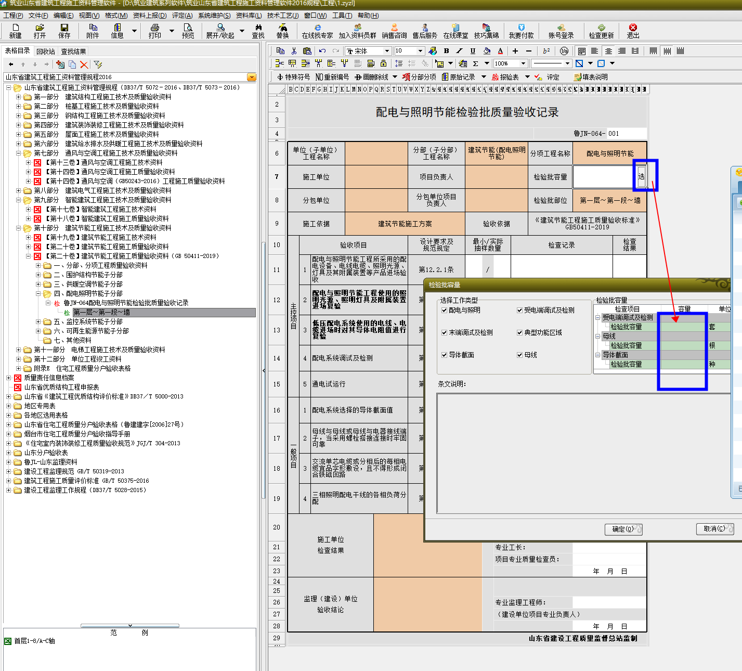This screenshot has height=671, width=742.
Task: Click the font color A icon
Action: click(500, 51)
